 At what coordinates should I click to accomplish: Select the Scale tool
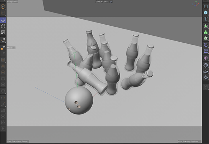pos(3,32)
